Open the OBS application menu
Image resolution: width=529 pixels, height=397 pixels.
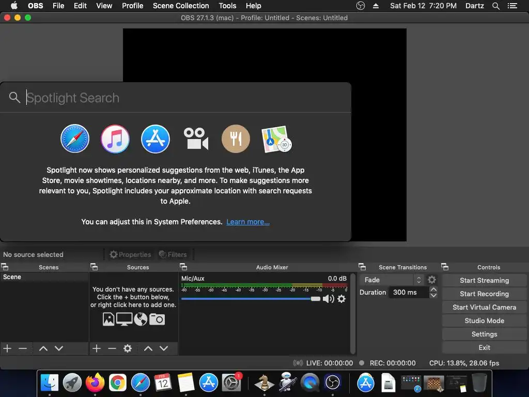pos(36,6)
